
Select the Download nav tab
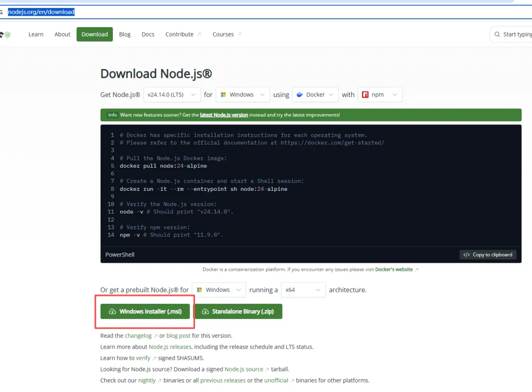pyautogui.click(x=95, y=35)
